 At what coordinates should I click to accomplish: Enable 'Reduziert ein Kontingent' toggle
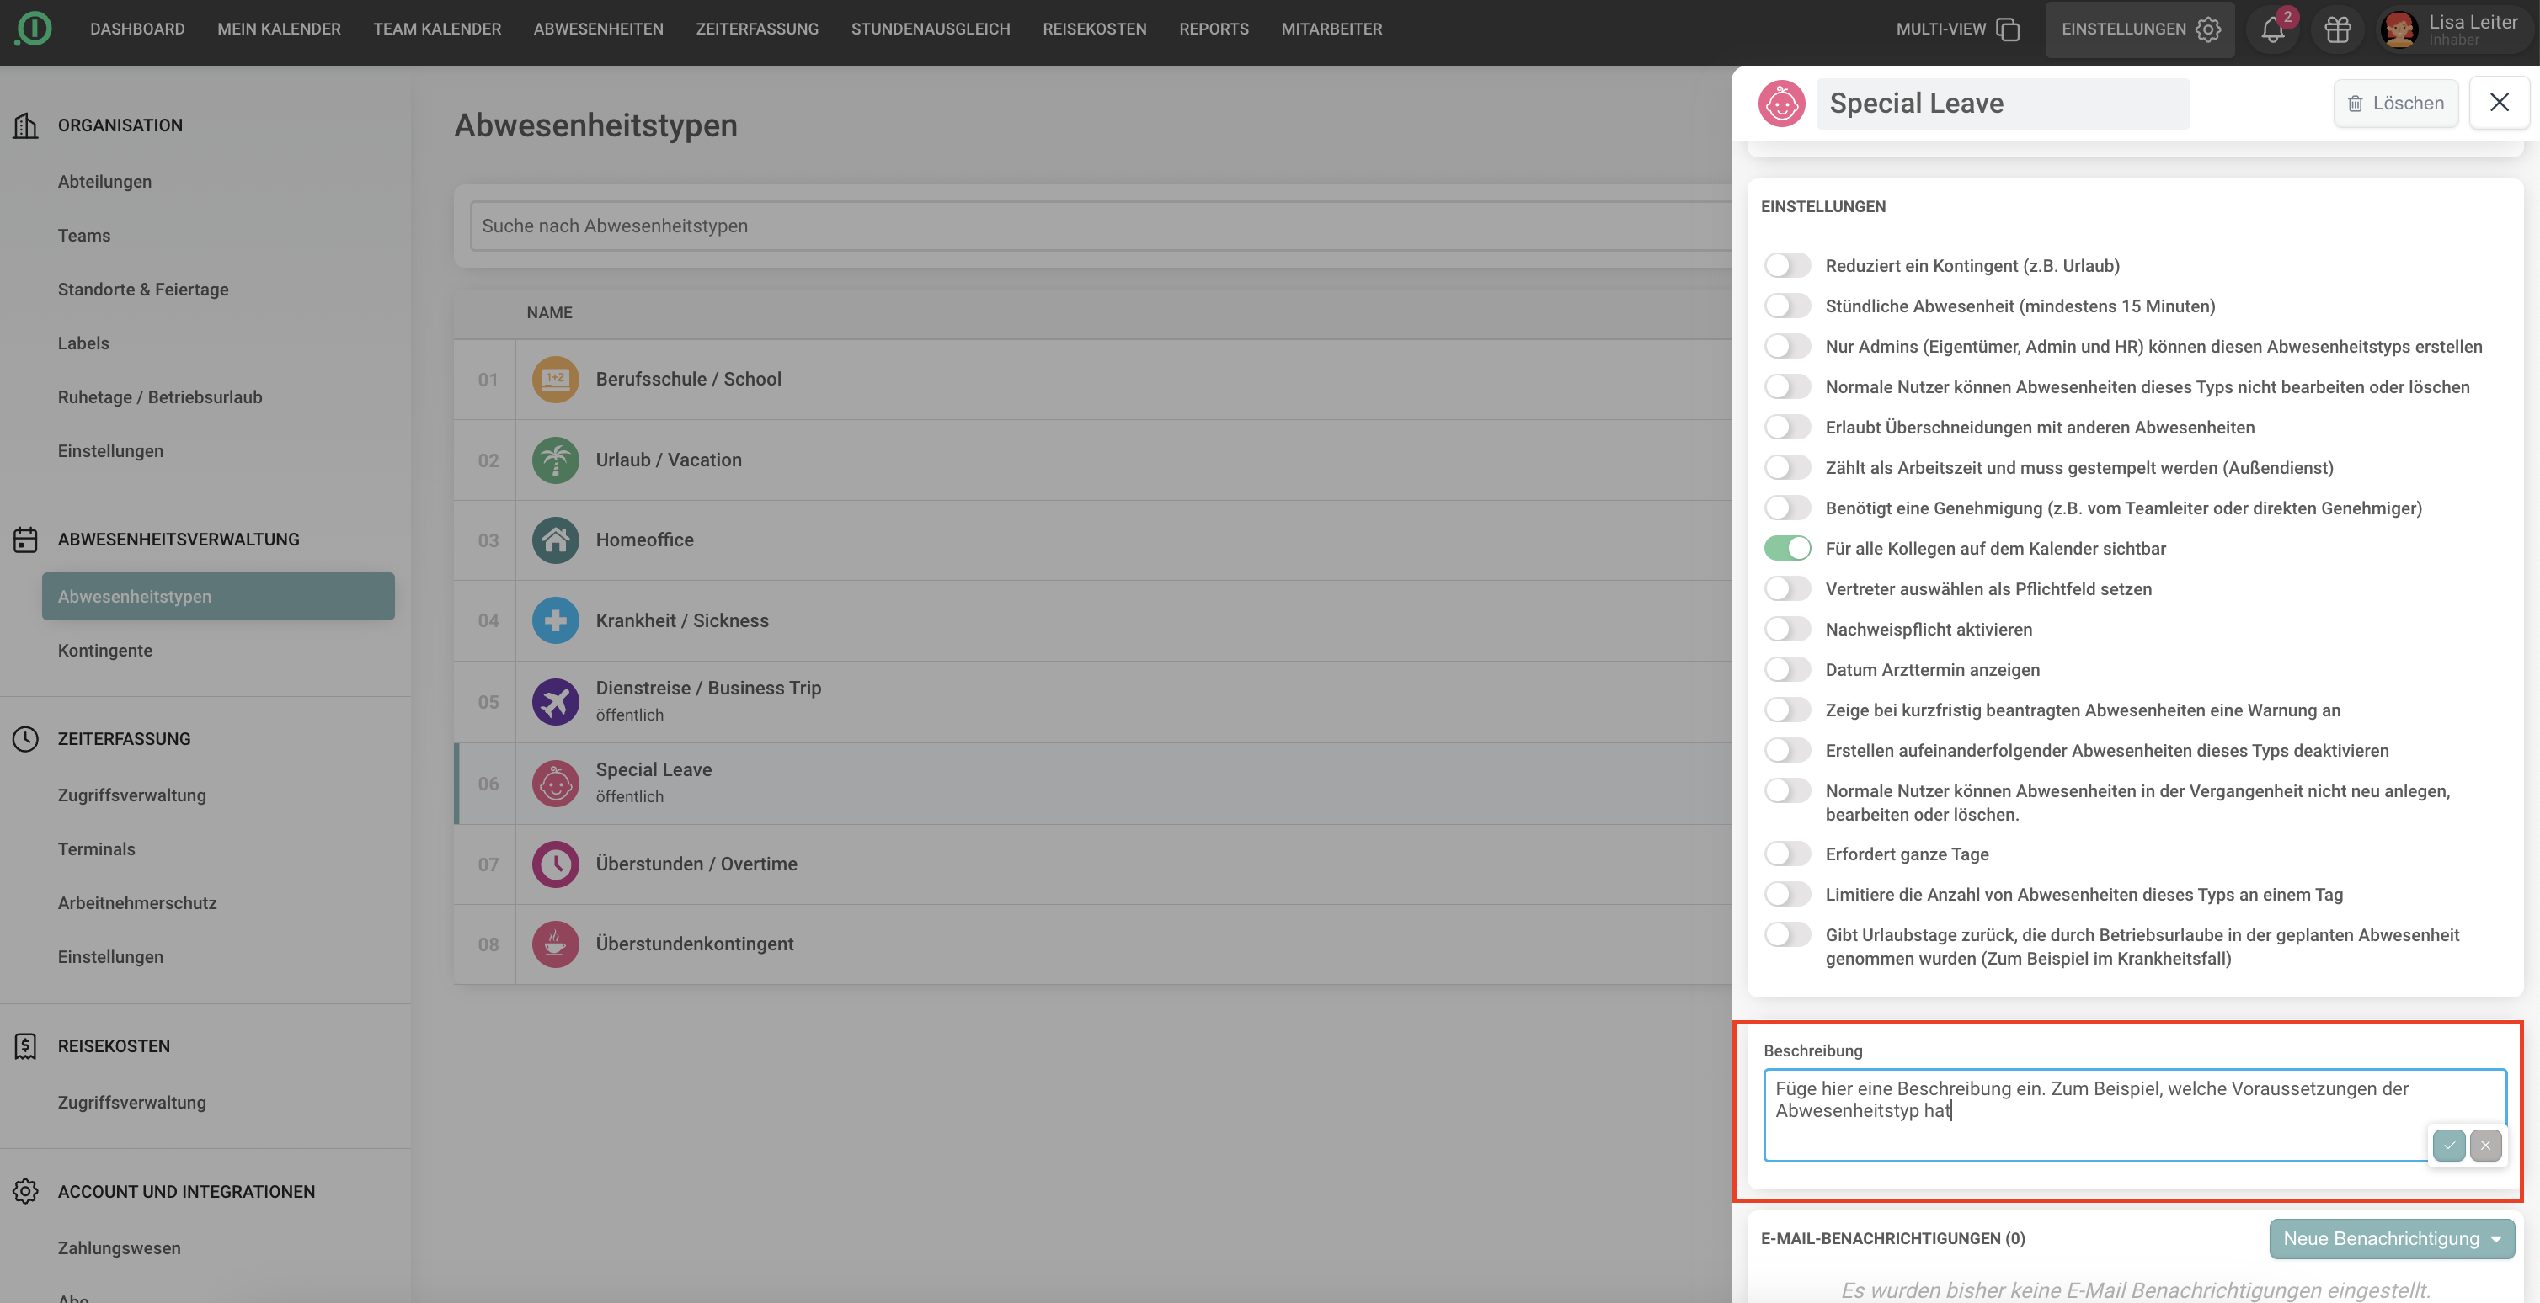[1788, 265]
